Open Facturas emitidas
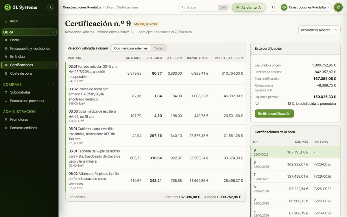Viewport: 347px width, 217px height. coord(29,128)
